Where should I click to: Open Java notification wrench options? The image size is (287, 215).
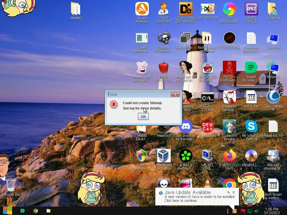228,192
